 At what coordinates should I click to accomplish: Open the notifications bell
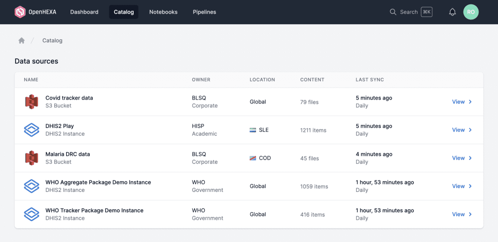pyautogui.click(x=452, y=12)
